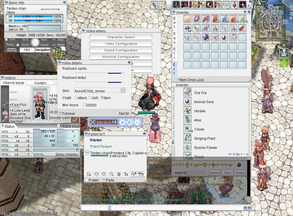Toggle the Item Drop Lock checkbox
293x216 pixels.
(x=179, y=79)
